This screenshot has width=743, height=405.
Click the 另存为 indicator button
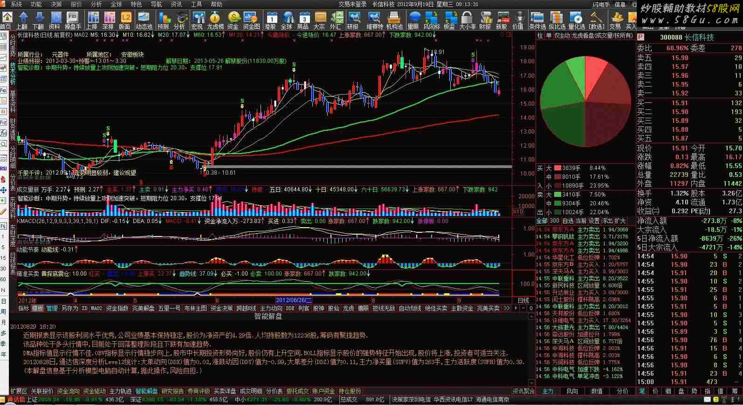click(70, 309)
